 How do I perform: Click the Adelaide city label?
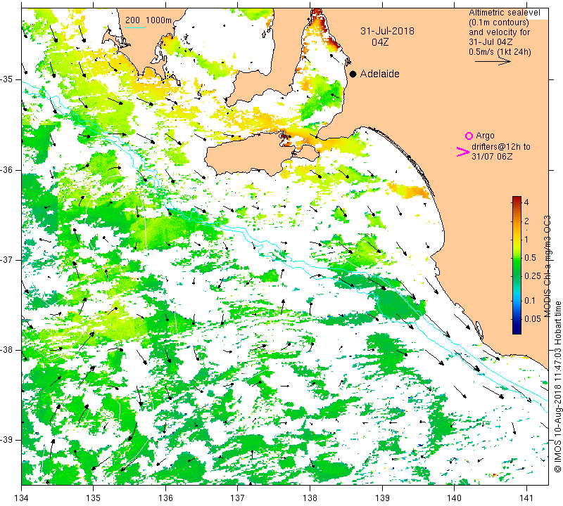tap(380, 74)
